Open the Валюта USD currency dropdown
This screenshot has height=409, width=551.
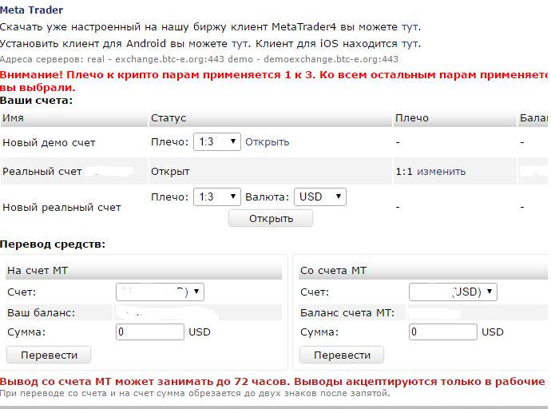pos(319,197)
